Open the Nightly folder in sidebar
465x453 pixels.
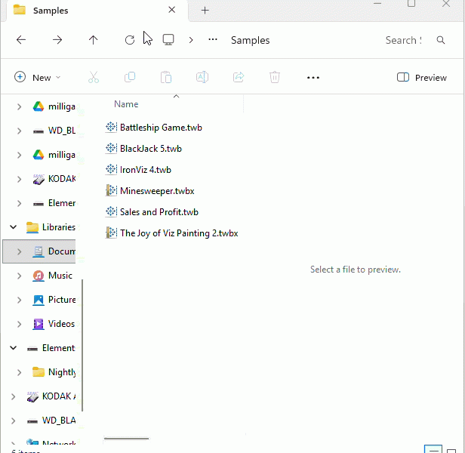(x=54, y=372)
